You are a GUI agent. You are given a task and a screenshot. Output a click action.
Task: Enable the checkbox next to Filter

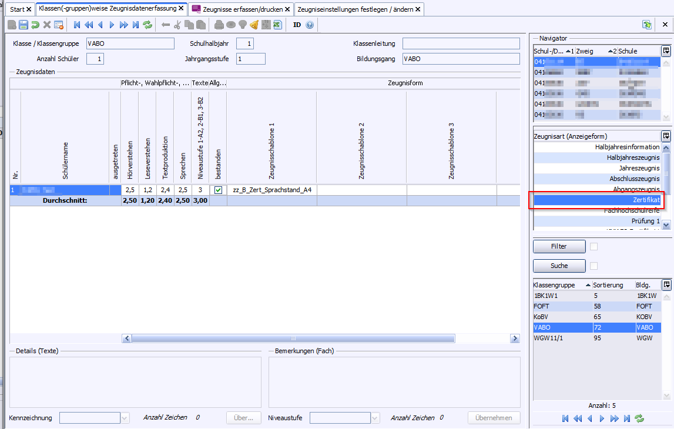point(594,246)
